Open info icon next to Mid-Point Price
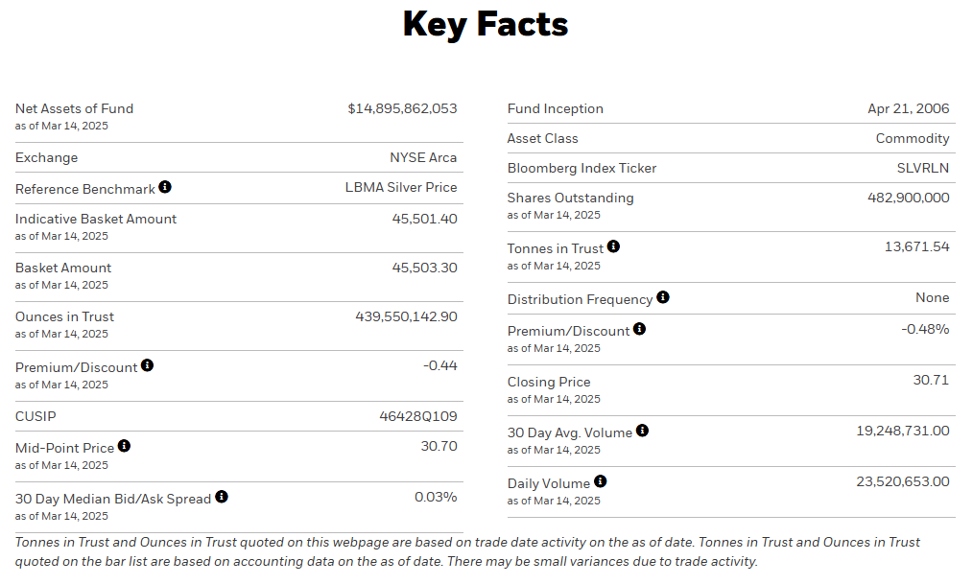This screenshot has height=584, width=973. tap(124, 446)
